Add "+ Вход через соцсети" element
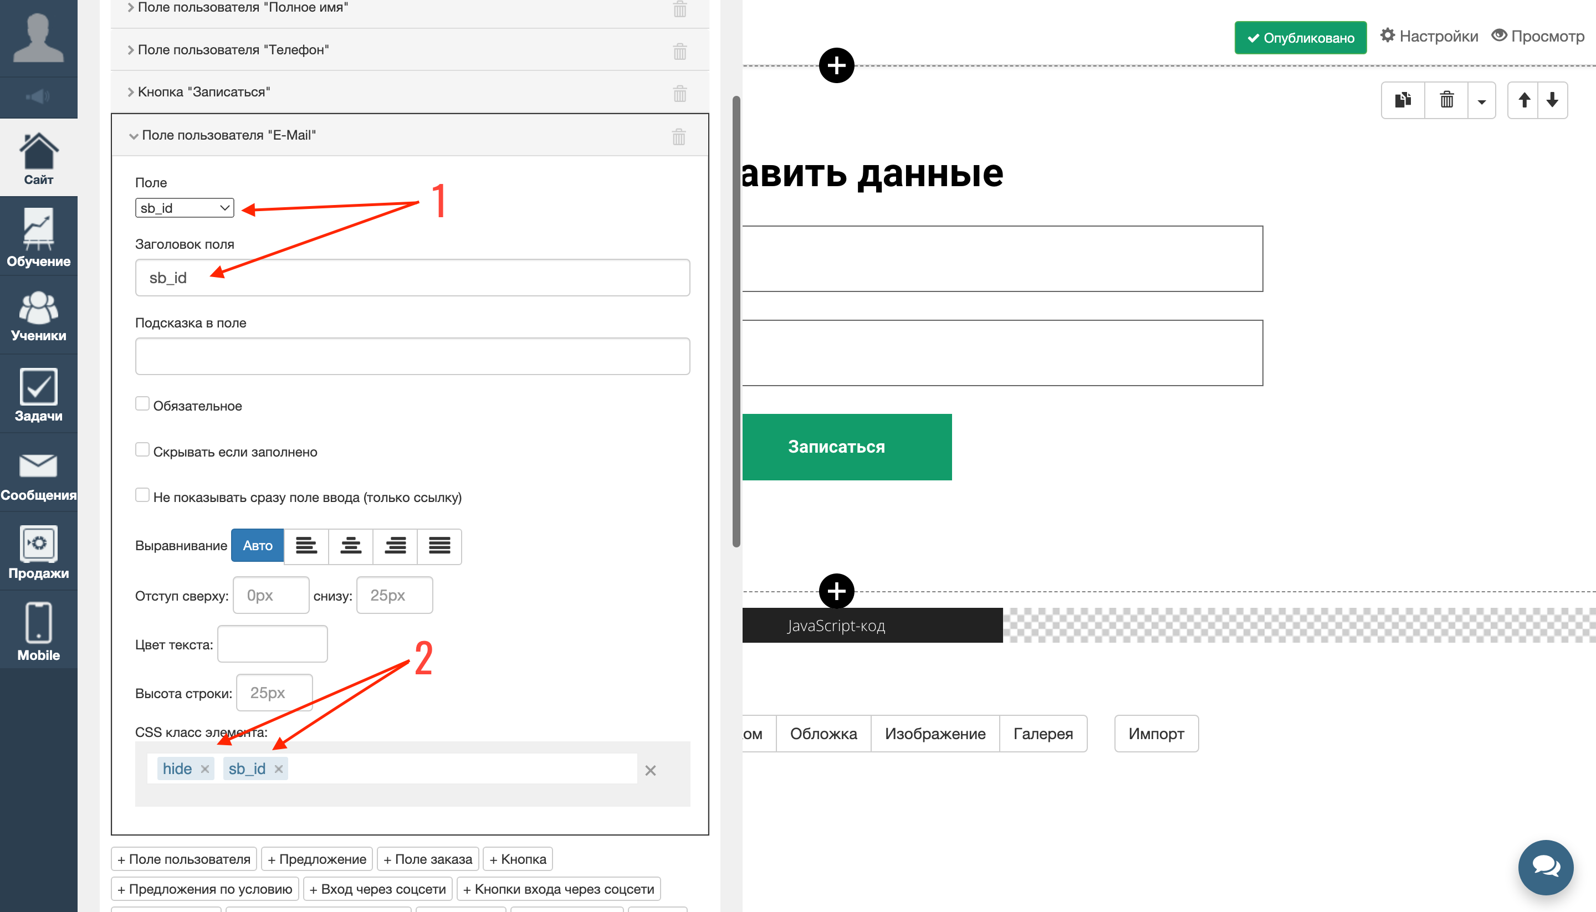 coord(378,889)
